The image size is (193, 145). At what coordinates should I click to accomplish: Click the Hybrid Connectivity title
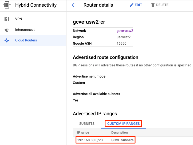[36, 5]
